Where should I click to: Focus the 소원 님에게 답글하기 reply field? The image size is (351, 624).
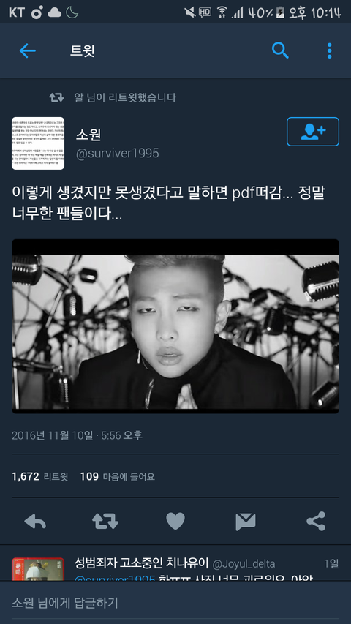175,603
